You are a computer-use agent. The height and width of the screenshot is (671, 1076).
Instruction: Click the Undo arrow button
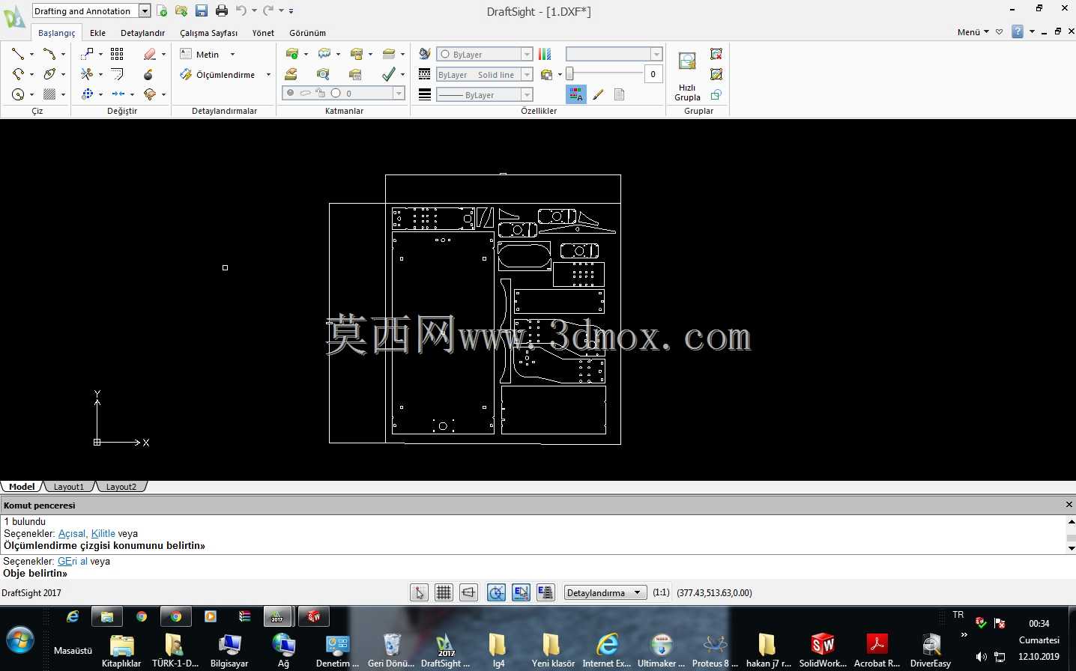pos(241,10)
